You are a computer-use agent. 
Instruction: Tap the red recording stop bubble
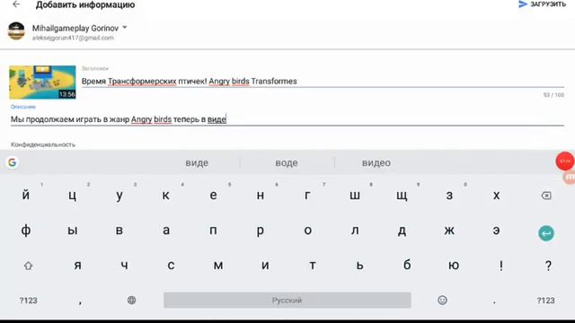pos(565,161)
